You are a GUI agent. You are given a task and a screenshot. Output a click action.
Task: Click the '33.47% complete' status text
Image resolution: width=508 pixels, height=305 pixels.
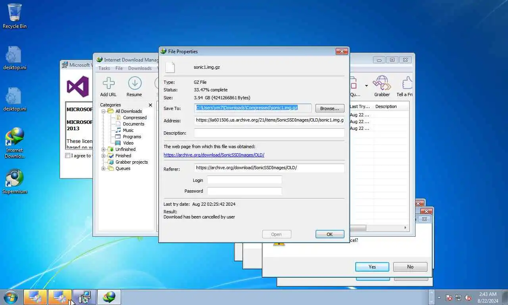click(x=211, y=90)
